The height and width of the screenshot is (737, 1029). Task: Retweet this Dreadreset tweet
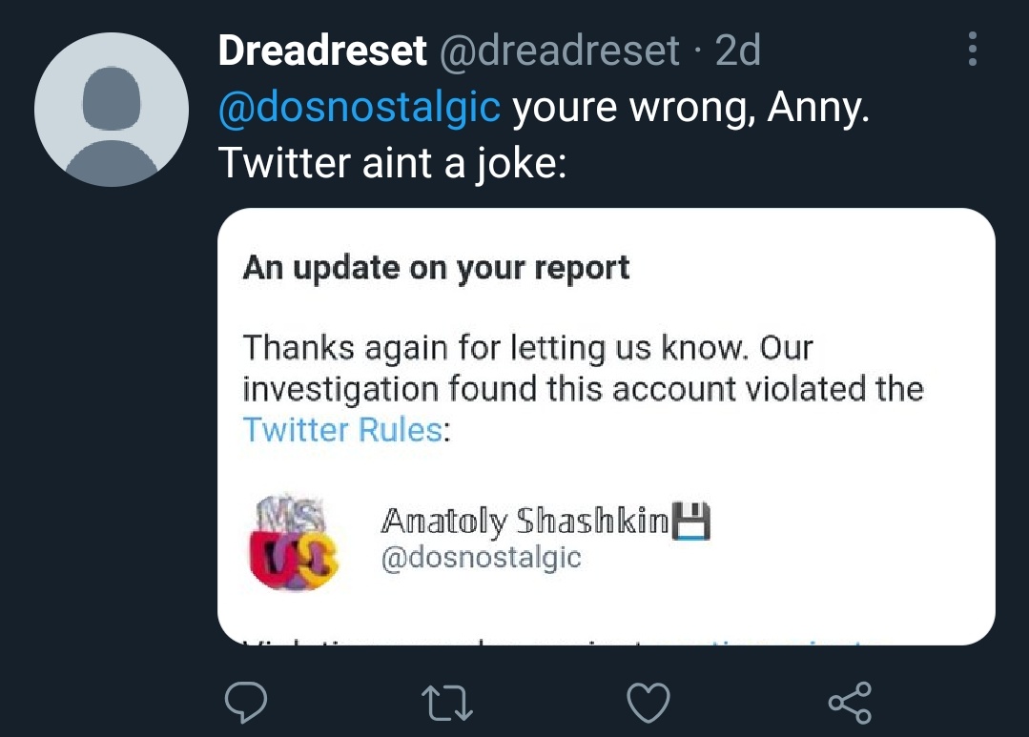click(x=447, y=703)
